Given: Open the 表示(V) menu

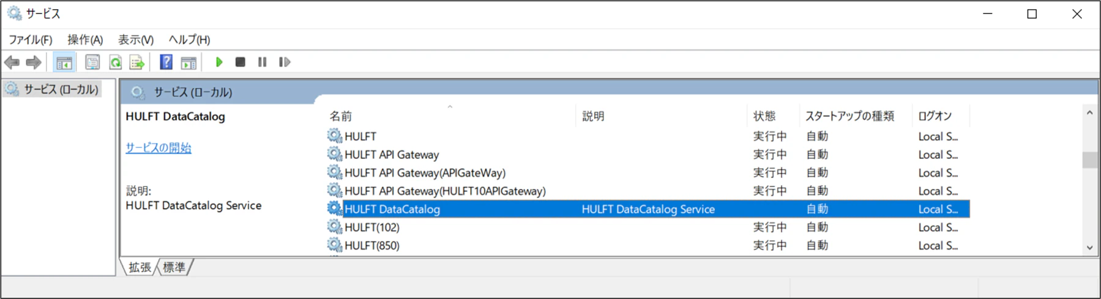Looking at the screenshot, I should (x=135, y=40).
